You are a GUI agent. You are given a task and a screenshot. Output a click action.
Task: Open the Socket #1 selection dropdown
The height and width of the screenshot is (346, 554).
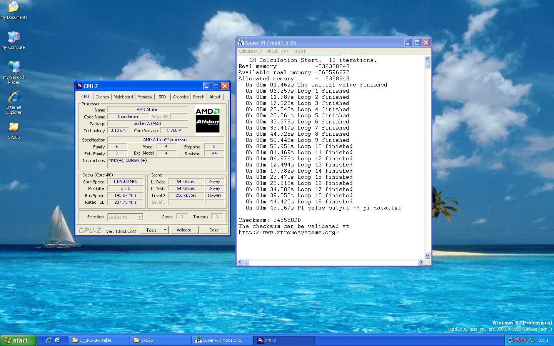click(x=125, y=217)
